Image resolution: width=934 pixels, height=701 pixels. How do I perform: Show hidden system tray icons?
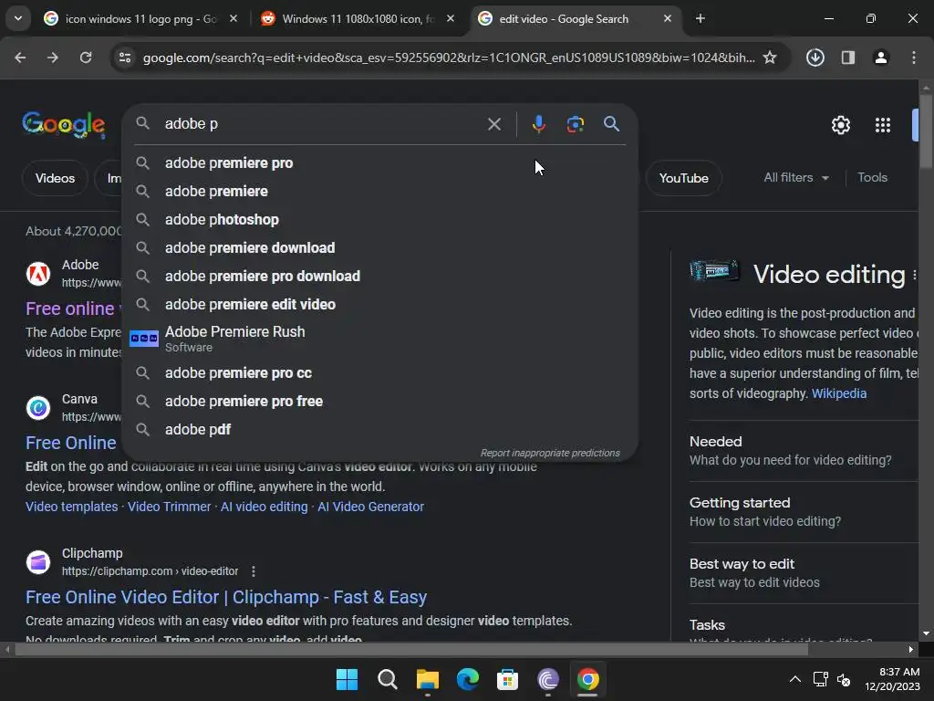click(794, 679)
